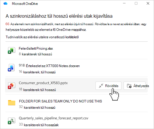This screenshot has width=154, height=129.
Task: Click the red 66 item count
Action: tap(7, 24)
